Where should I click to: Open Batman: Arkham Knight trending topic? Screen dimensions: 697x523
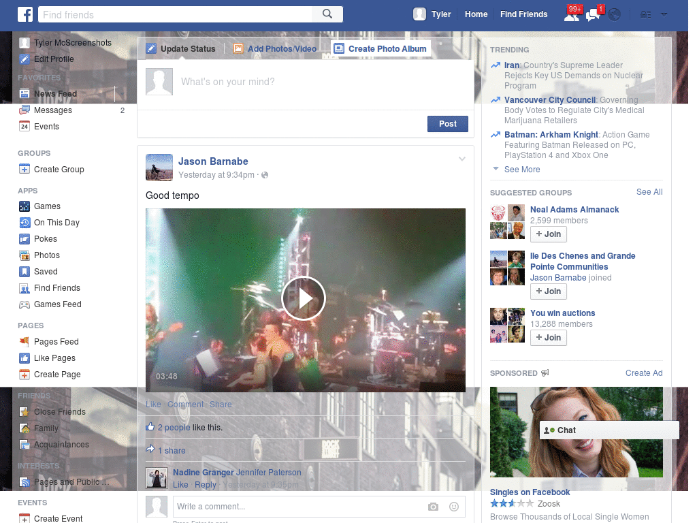point(551,135)
